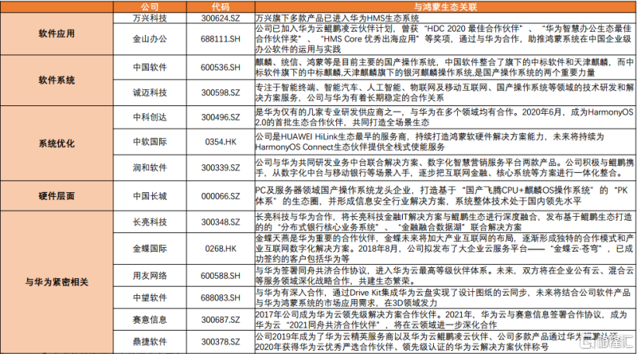This screenshot has width=638, height=354.
Task: Click company name 金山办公
Action: [x=150, y=39]
